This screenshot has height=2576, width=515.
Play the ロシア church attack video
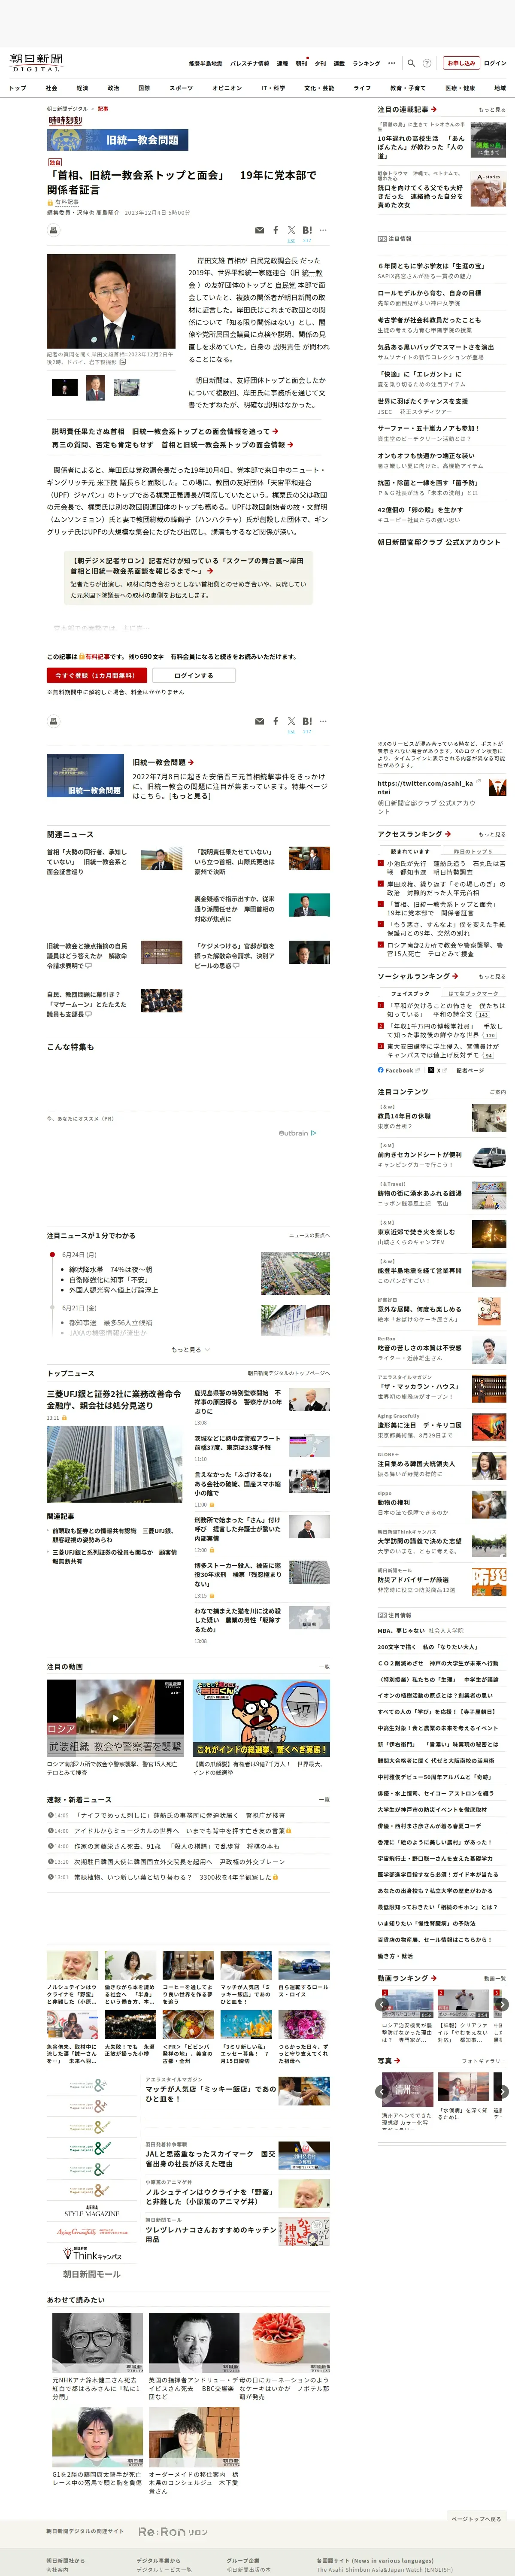click(115, 1719)
